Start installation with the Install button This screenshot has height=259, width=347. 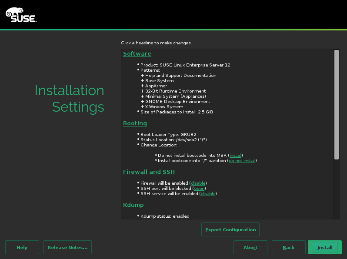tap(325, 247)
